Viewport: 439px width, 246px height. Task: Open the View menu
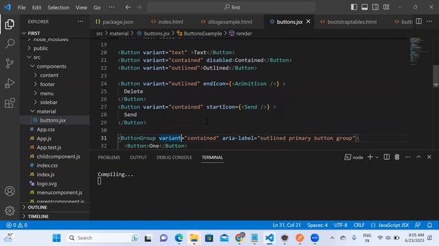pyautogui.click(x=81, y=8)
